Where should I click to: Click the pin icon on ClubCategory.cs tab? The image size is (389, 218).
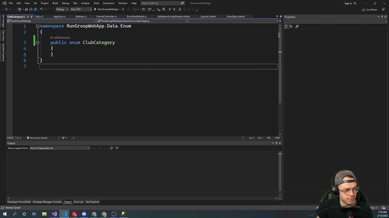click(28, 17)
